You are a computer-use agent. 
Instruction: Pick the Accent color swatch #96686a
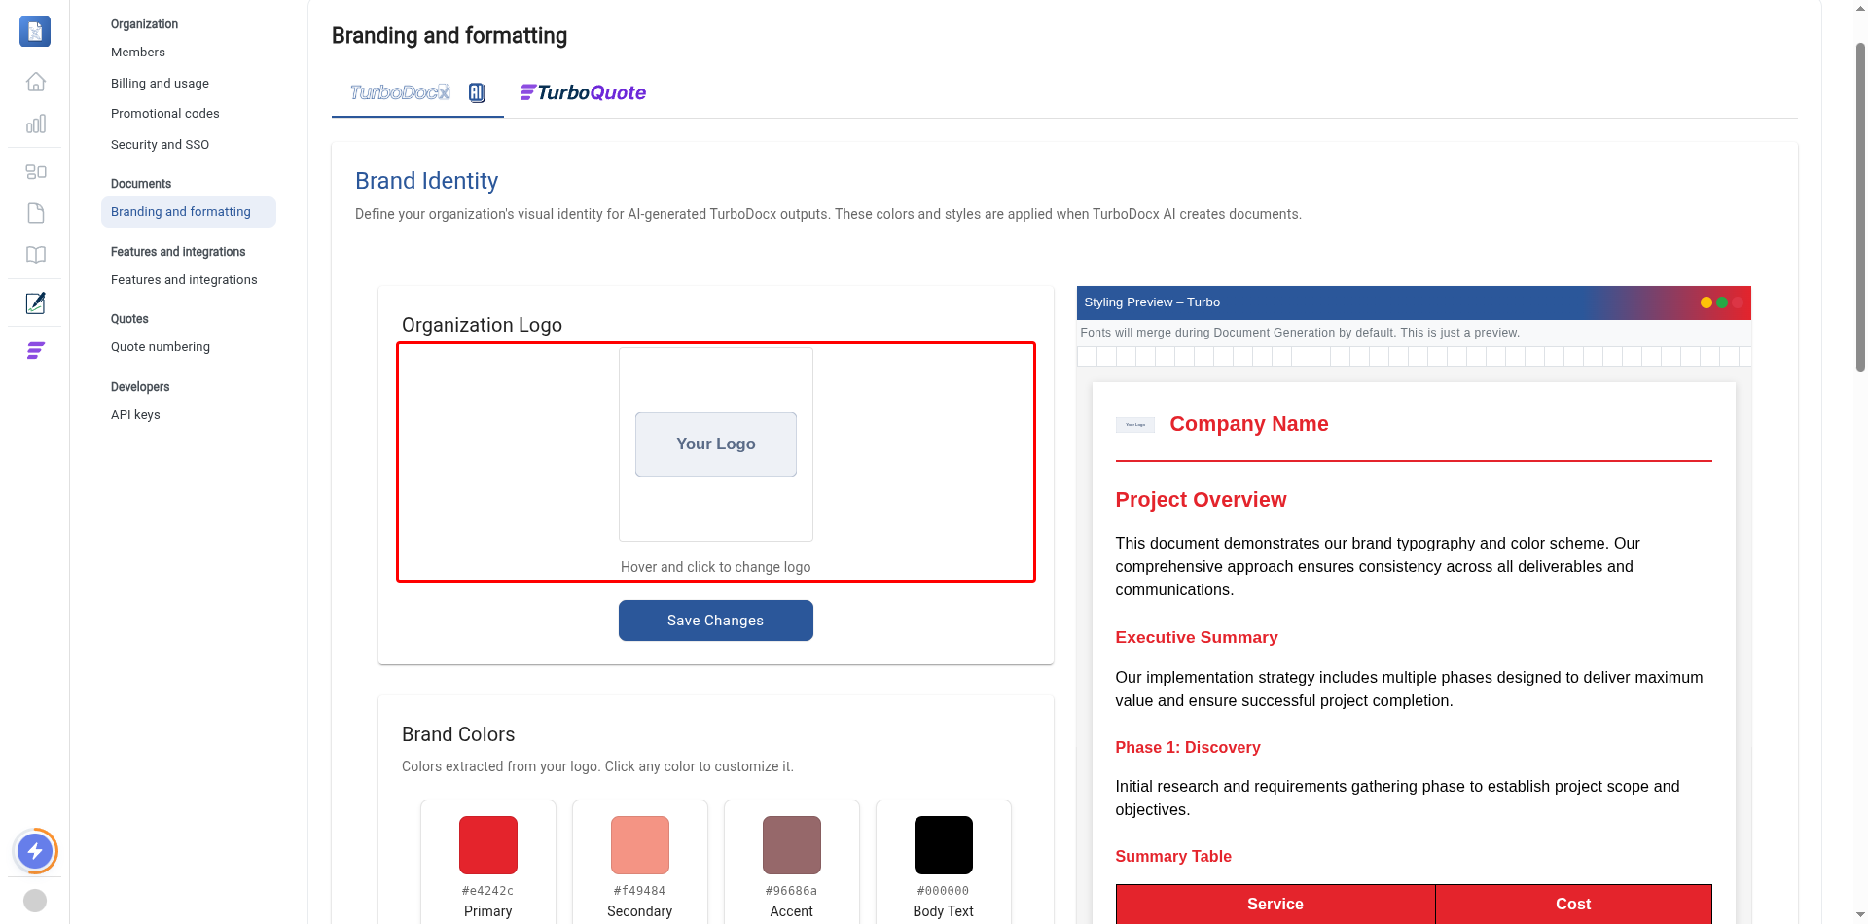click(x=792, y=845)
